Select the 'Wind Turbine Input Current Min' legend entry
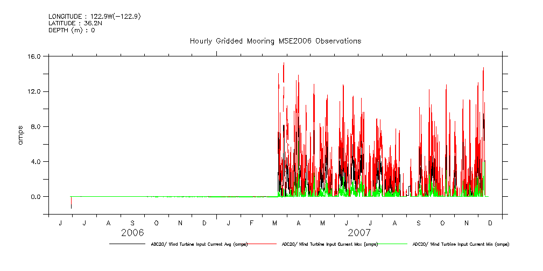Viewport: 543px width, 271px height. point(460,244)
